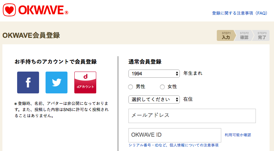Click the 女性 label text
Viewport: 274px width, 151px height.
point(172,87)
